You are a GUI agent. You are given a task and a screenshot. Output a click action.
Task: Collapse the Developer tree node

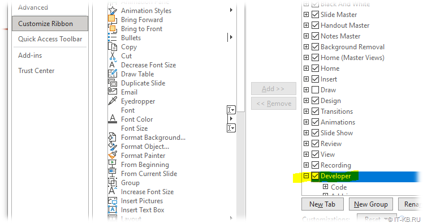(306, 176)
